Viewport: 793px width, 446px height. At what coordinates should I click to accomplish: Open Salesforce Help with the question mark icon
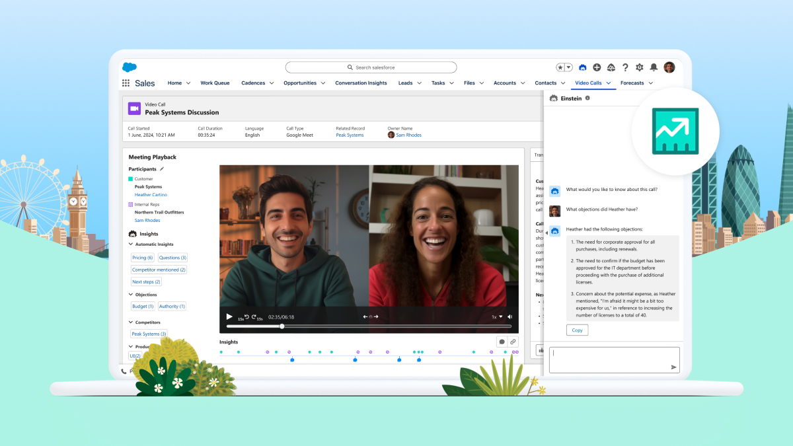click(624, 67)
